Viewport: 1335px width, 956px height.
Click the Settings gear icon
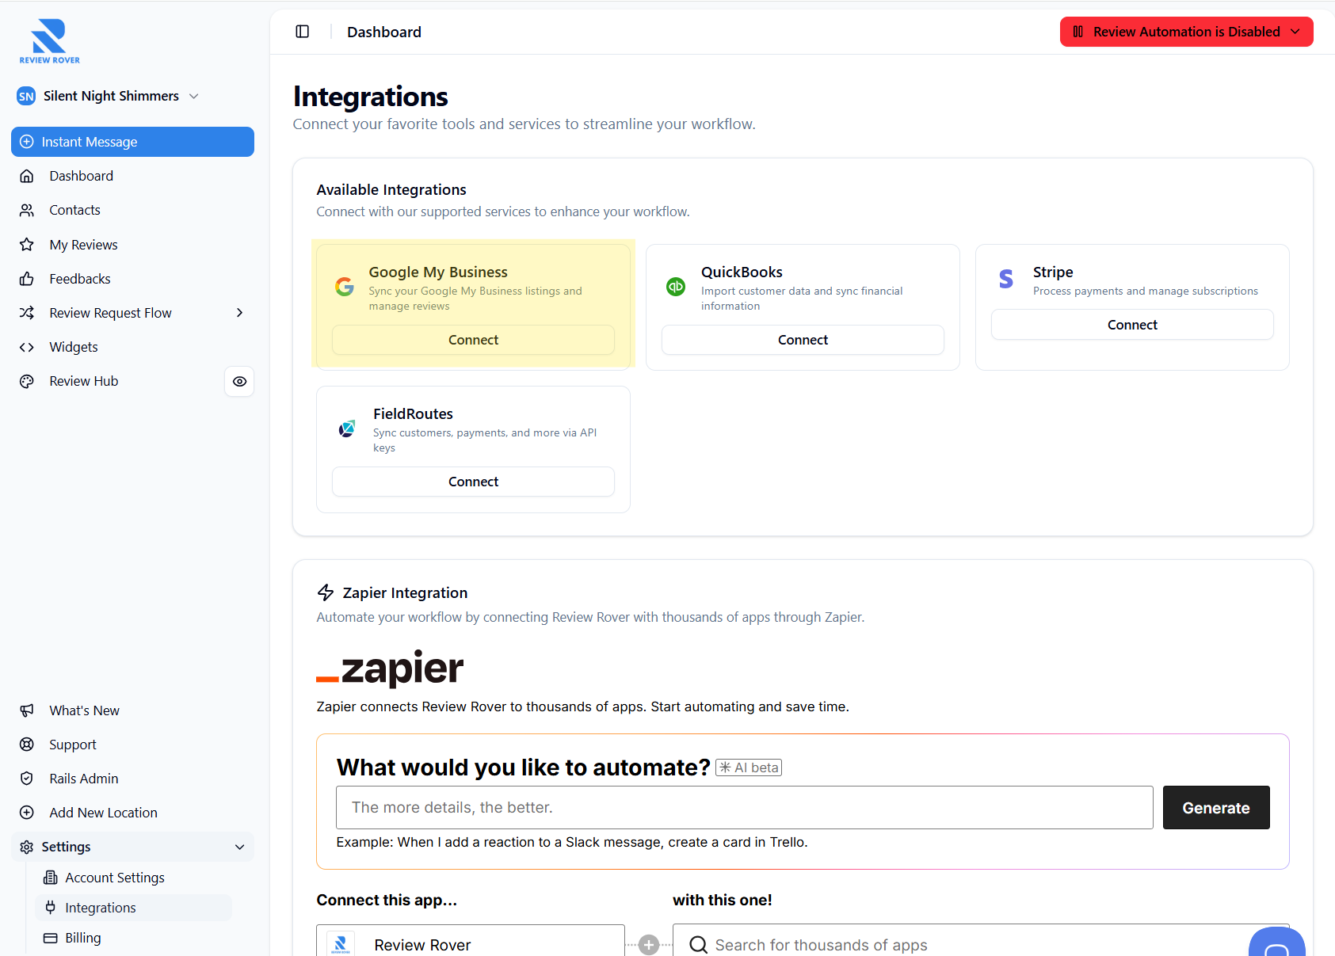27,847
